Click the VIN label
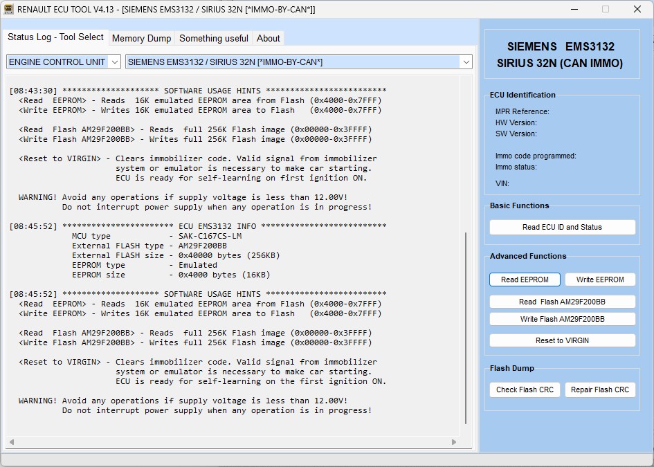This screenshot has width=654, height=467. pos(502,183)
